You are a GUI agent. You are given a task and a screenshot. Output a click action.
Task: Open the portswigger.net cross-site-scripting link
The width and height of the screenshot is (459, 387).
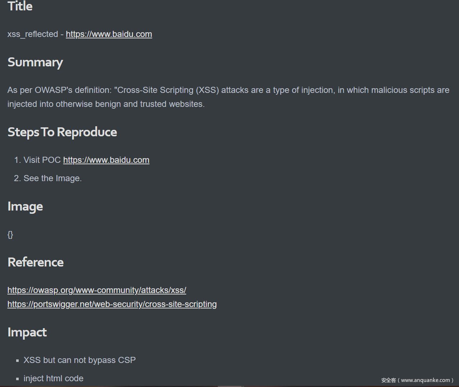pos(112,304)
